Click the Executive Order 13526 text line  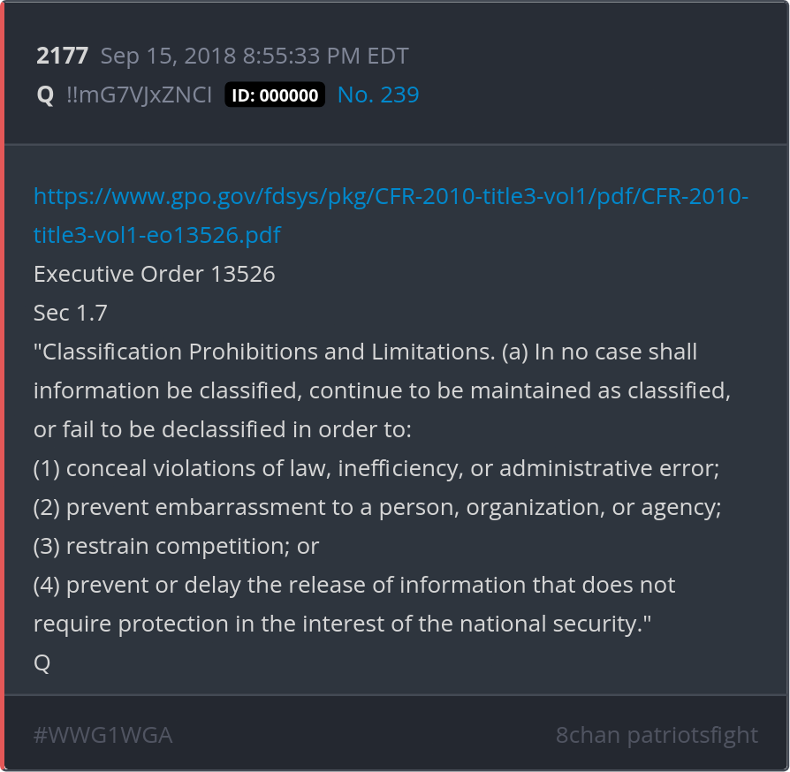pos(155,274)
